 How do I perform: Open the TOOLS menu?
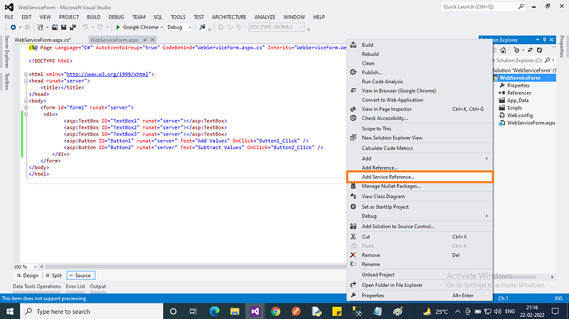[179, 17]
